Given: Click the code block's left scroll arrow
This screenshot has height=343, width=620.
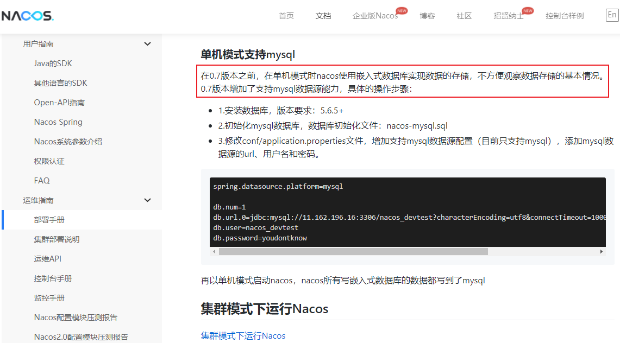Looking at the screenshot, I should coord(214,252).
